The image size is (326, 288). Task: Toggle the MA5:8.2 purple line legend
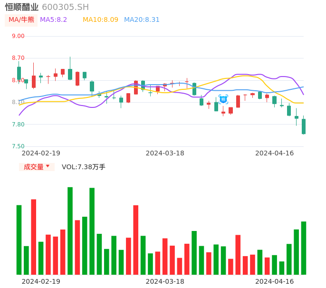pos(53,20)
